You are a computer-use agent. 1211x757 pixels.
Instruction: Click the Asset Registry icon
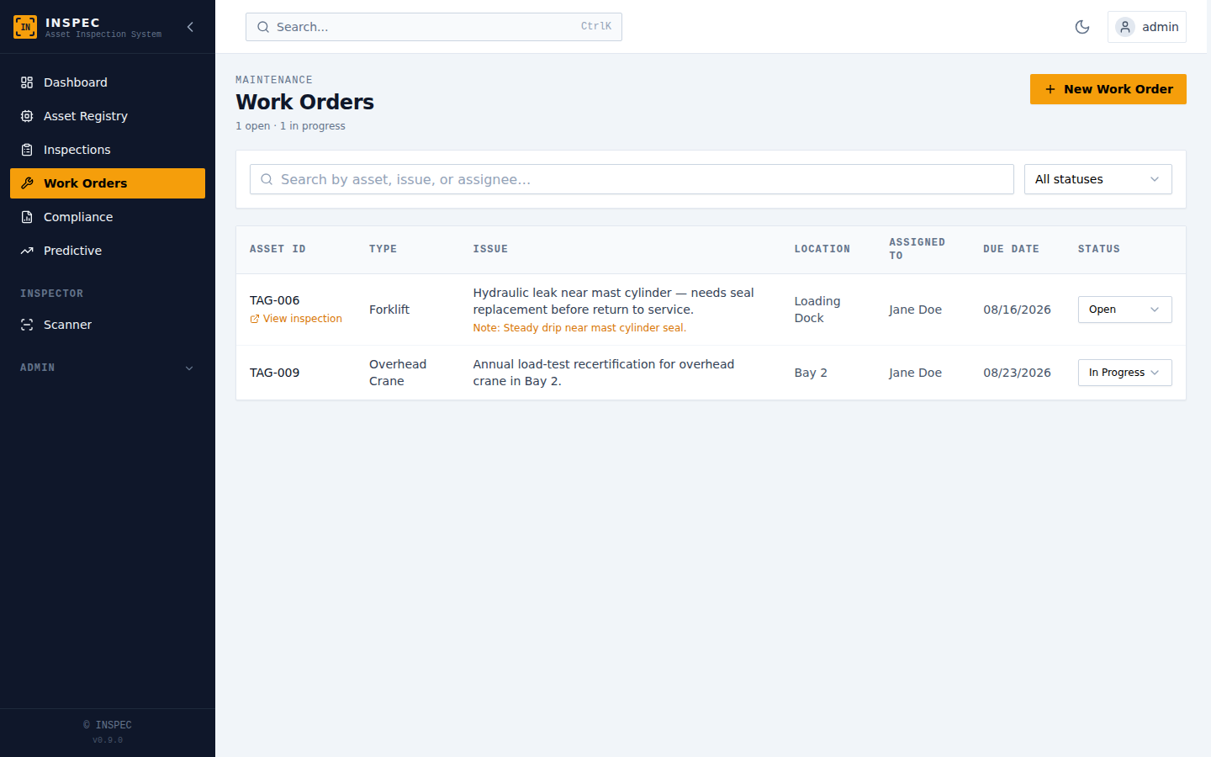[27, 116]
